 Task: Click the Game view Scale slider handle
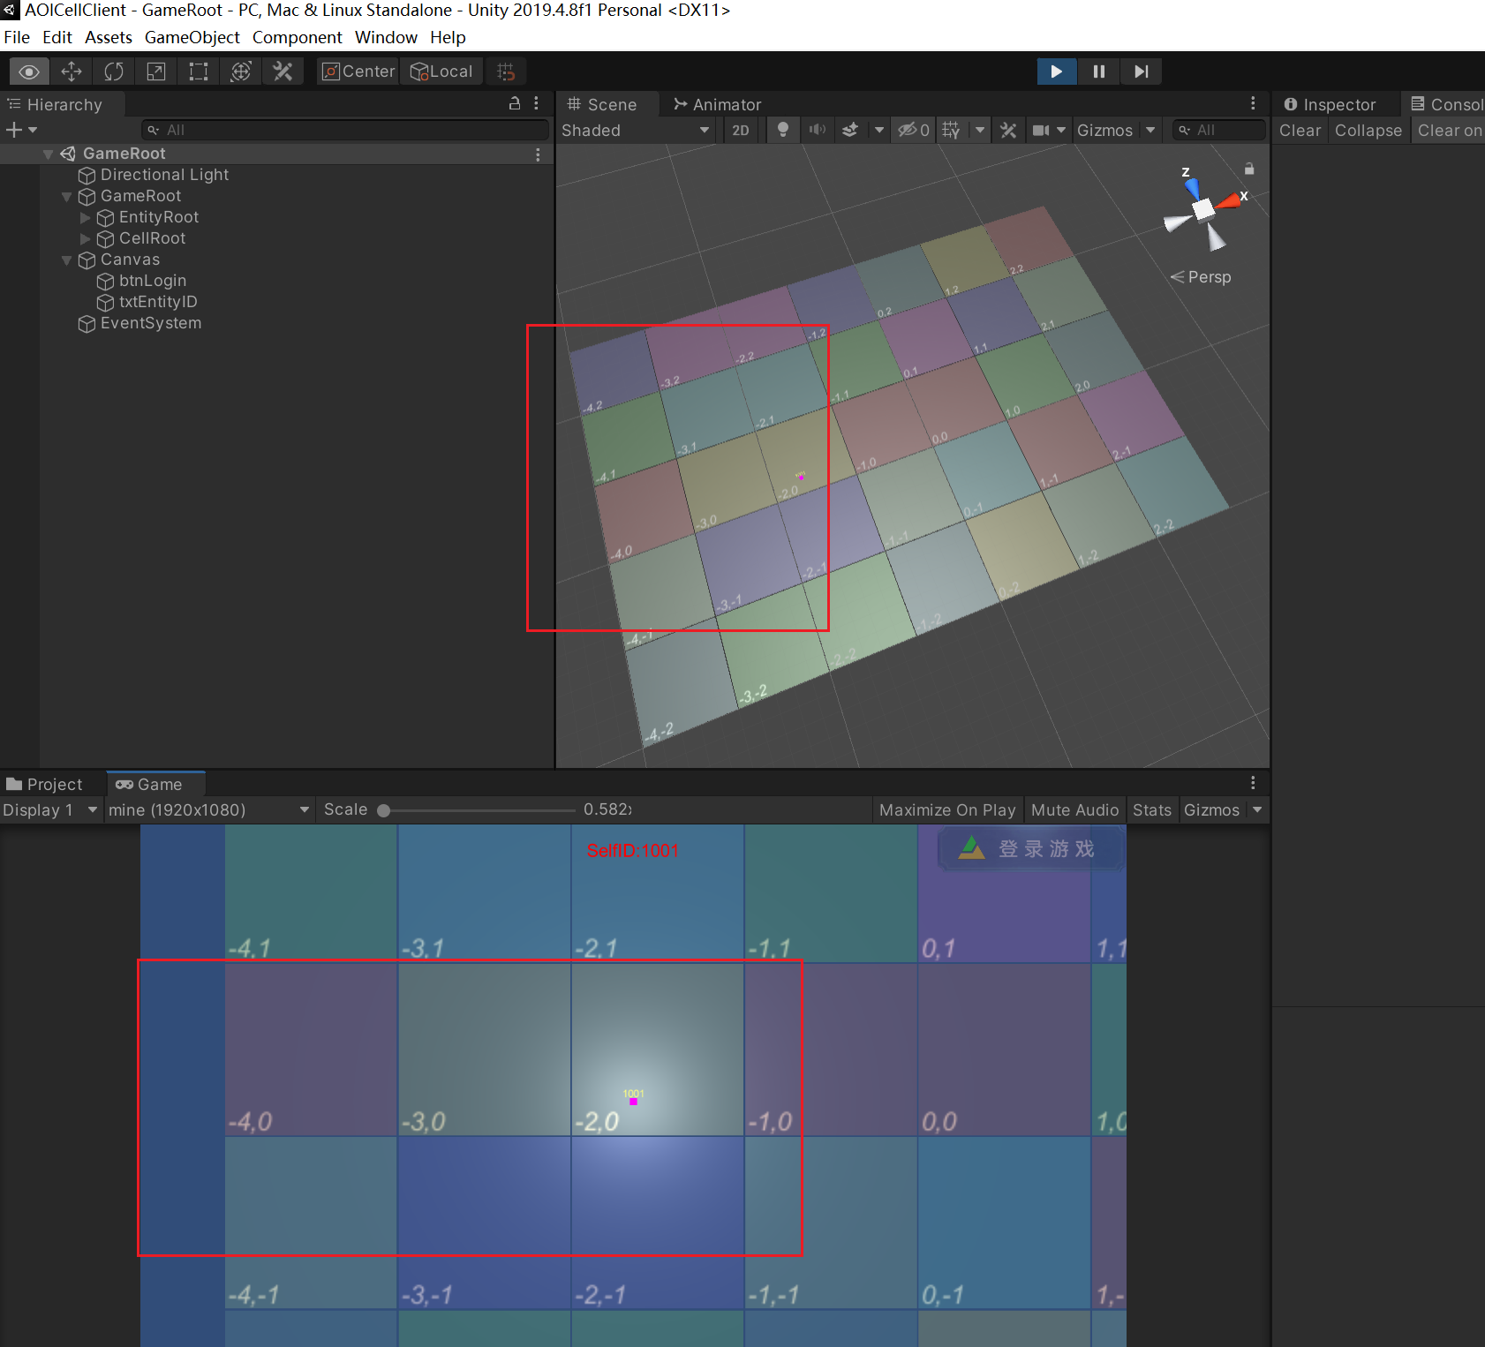tap(384, 810)
